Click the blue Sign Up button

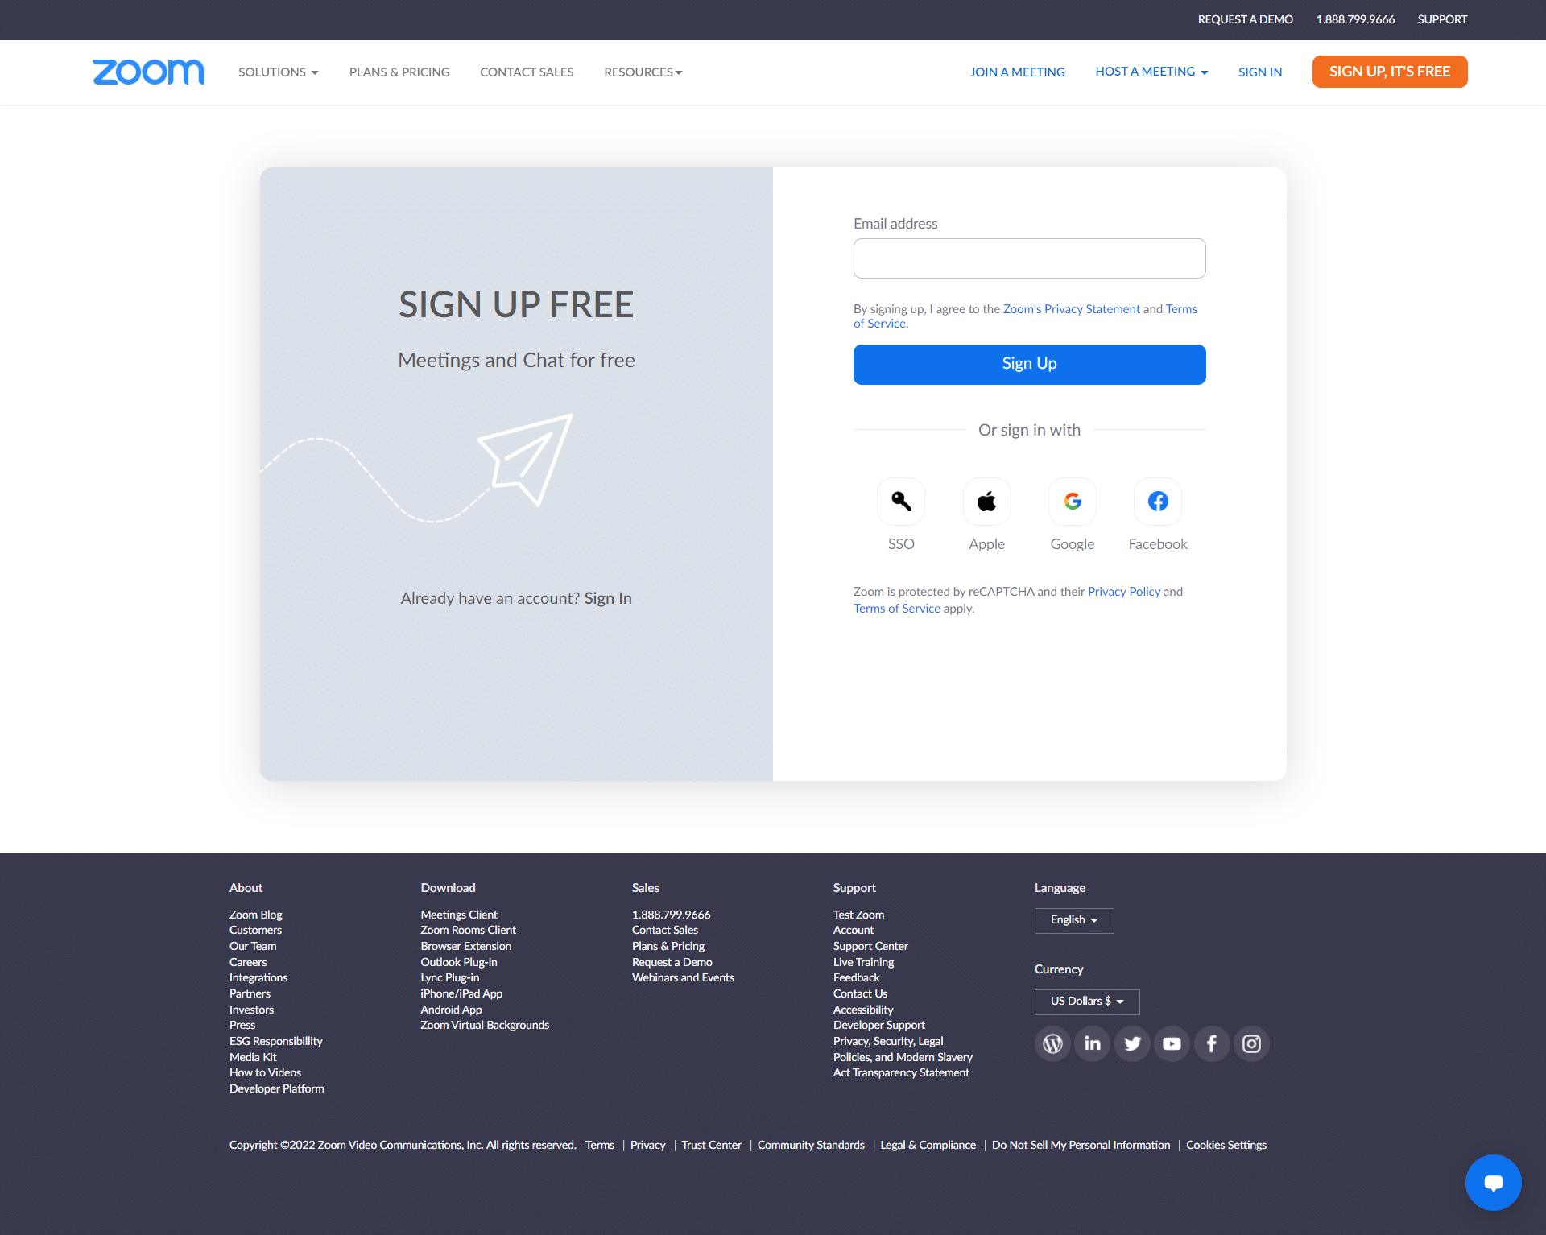coord(1029,364)
